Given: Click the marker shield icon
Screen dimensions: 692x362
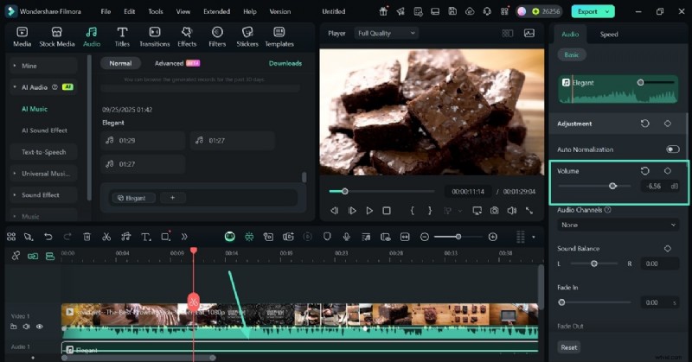Looking at the screenshot, I should 327,237.
